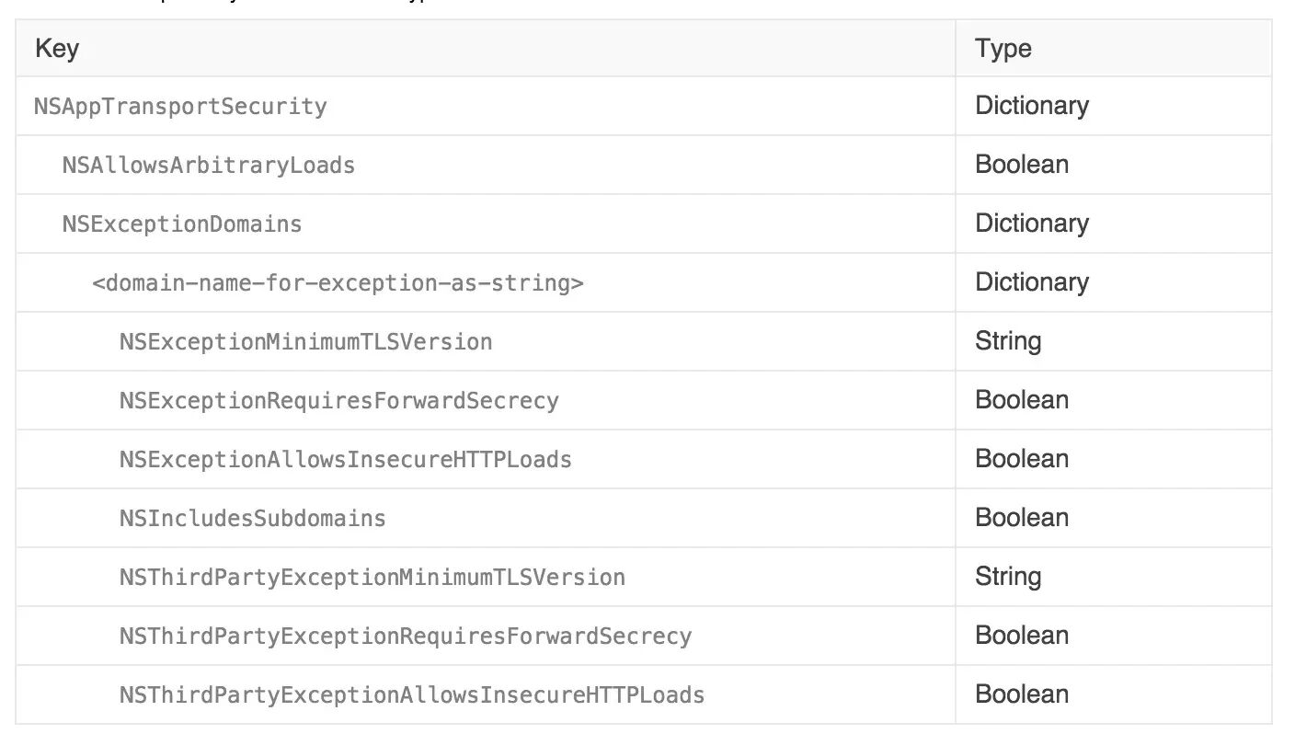Select the NSExceptionRequiresForwardSecrecy key text
The image size is (1295, 734).
(x=339, y=401)
